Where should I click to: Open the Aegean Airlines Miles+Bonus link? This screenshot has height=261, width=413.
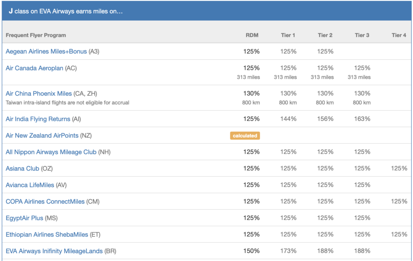(x=46, y=51)
